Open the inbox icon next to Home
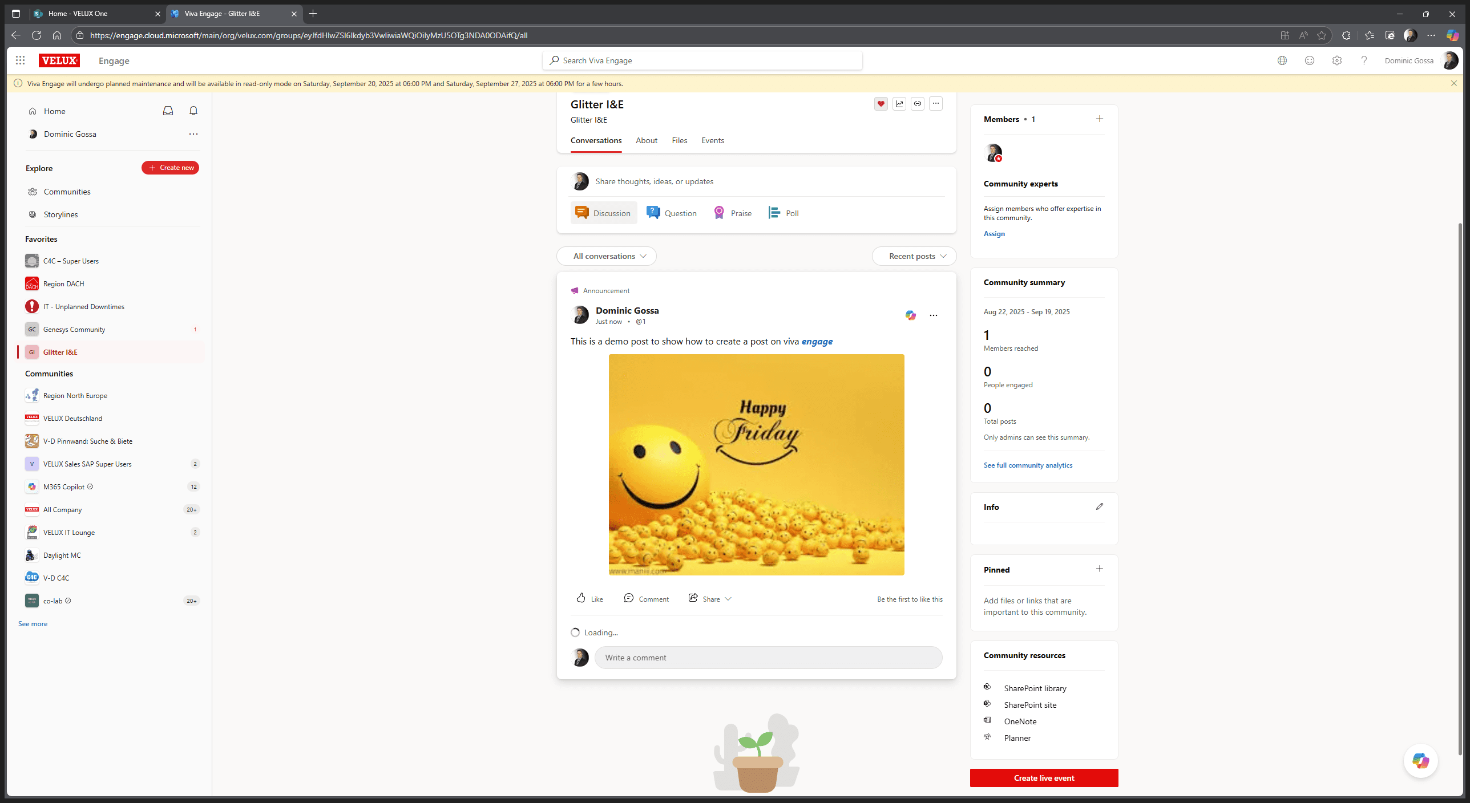 click(168, 111)
